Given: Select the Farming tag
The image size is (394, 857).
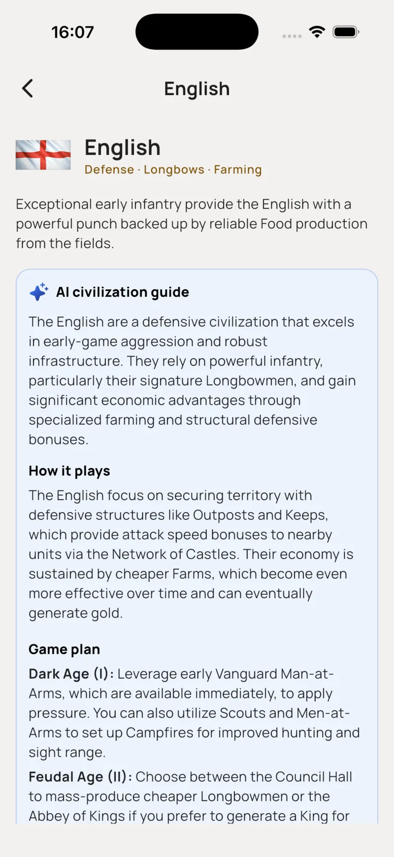Looking at the screenshot, I should tap(238, 170).
